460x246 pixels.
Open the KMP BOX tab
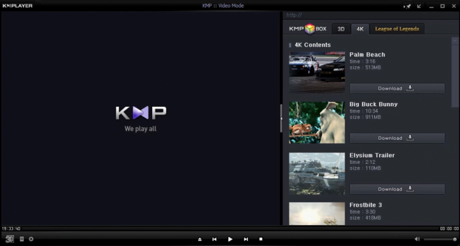click(308, 29)
